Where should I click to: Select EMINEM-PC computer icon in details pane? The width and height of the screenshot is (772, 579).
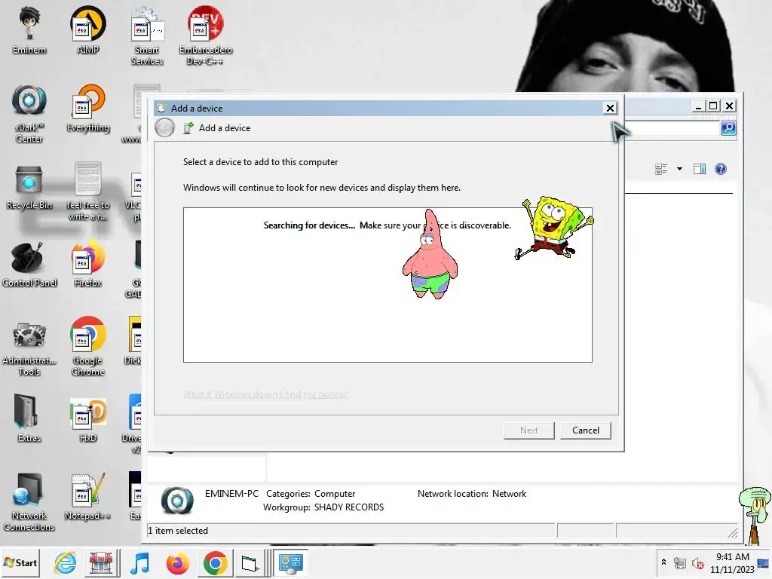pyautogui.click(x=177, y=501)
